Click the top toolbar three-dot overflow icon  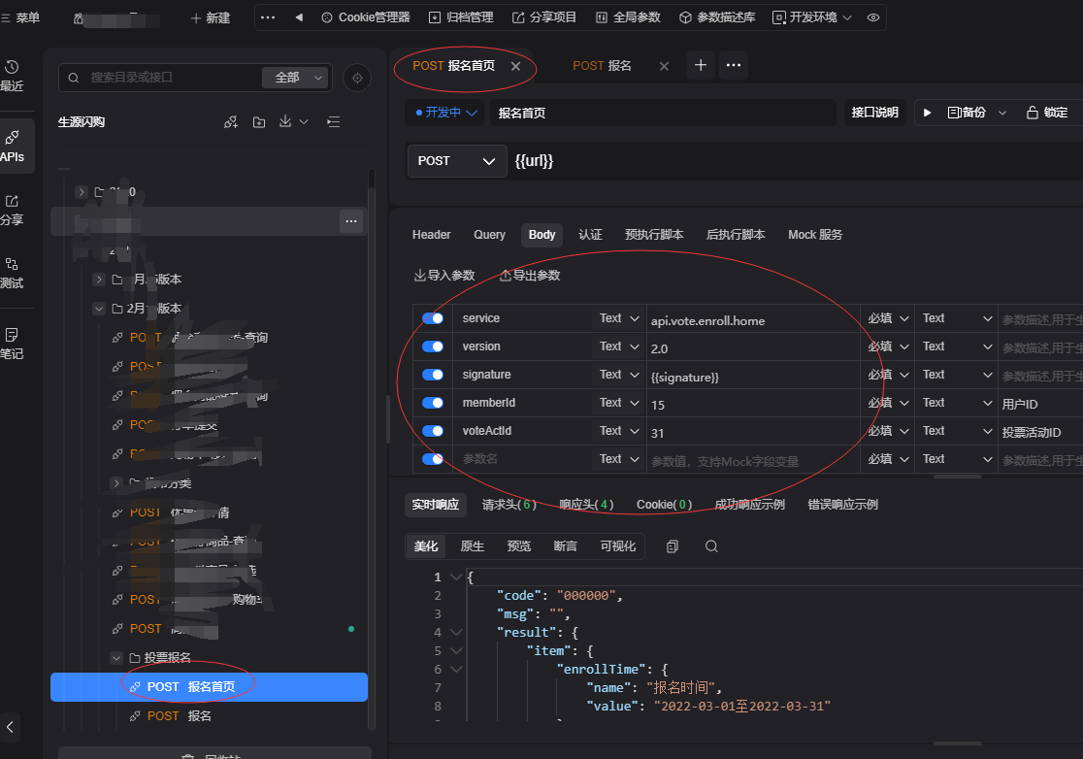click(x=268, y=17)
